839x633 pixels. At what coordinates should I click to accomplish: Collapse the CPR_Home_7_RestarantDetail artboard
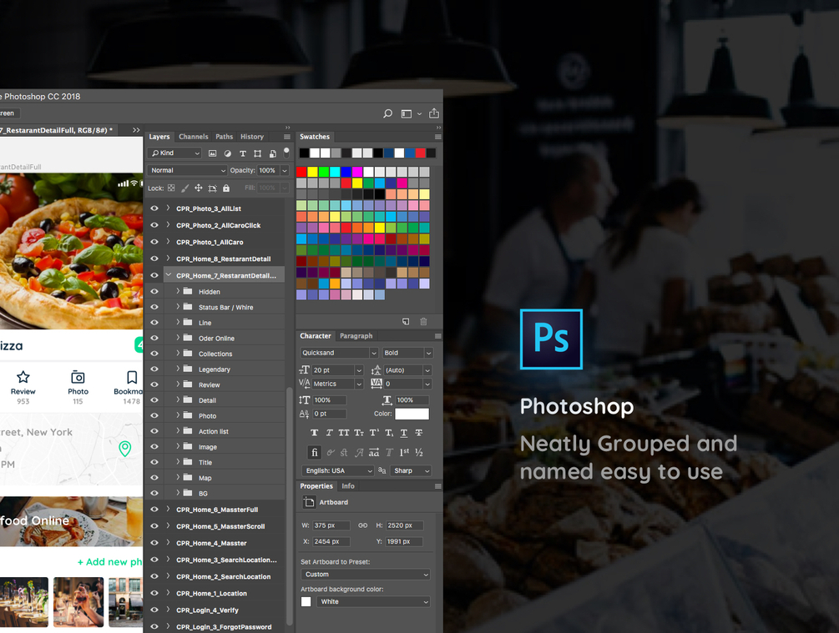coord(168,274)
